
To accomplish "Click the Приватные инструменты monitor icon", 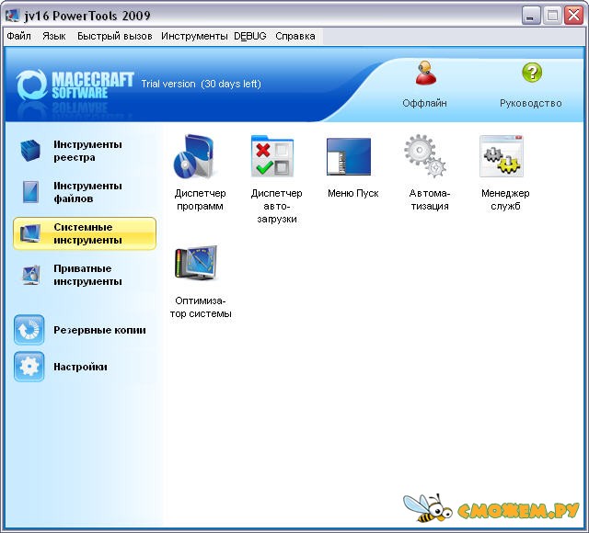I will (30, 275).
